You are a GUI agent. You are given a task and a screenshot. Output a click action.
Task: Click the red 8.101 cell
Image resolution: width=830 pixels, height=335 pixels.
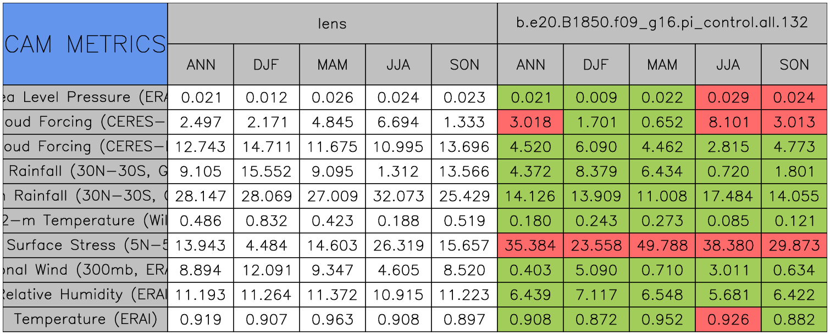click(x=728, y=122)
